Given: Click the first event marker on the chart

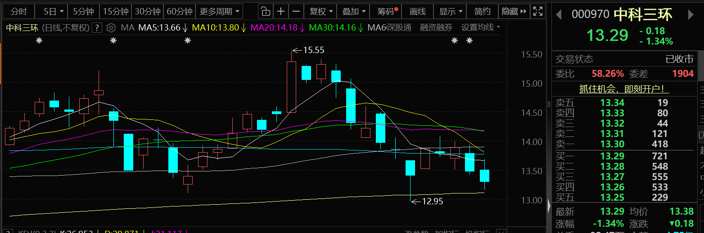Looking at the screenshot, I should click(x=39, y=41).
